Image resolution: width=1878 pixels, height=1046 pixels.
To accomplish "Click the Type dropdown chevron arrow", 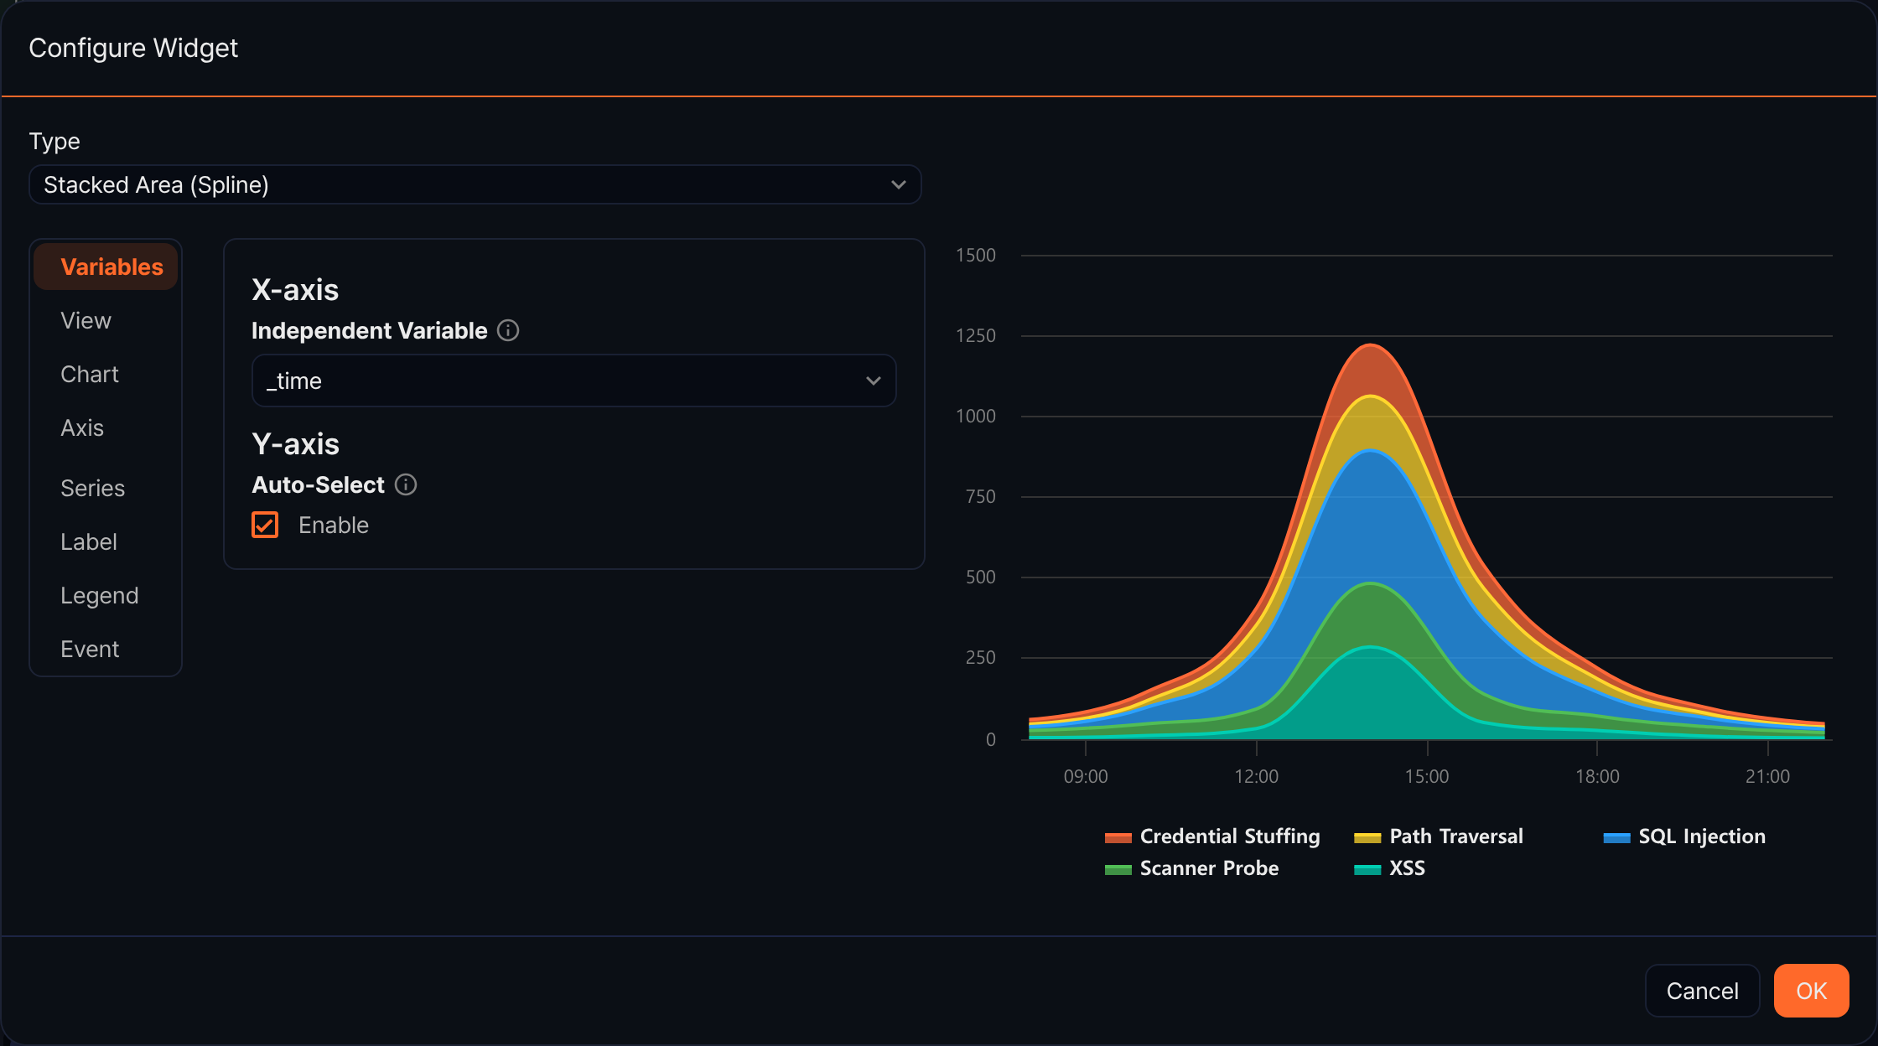I will (899, 184).
